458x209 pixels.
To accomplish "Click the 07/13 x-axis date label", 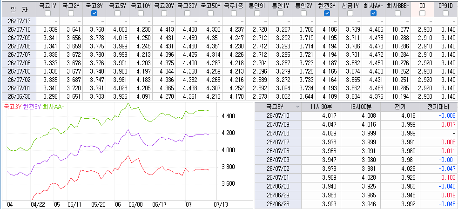I will (x=221, y=204).
